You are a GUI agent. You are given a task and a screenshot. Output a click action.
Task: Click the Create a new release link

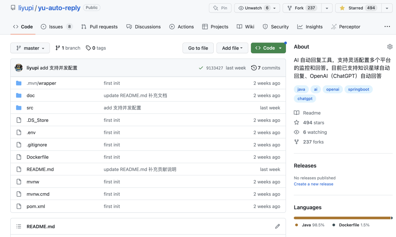pos(313,184)
